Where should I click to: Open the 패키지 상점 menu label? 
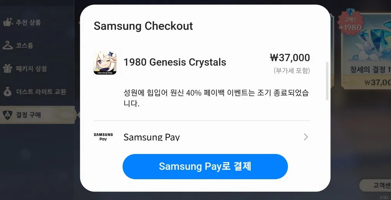(x=31, y=69)
